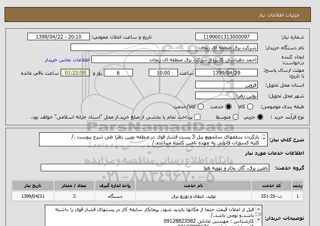
Task: Click the unit cell دستگاه
Action: click(115, 196)
